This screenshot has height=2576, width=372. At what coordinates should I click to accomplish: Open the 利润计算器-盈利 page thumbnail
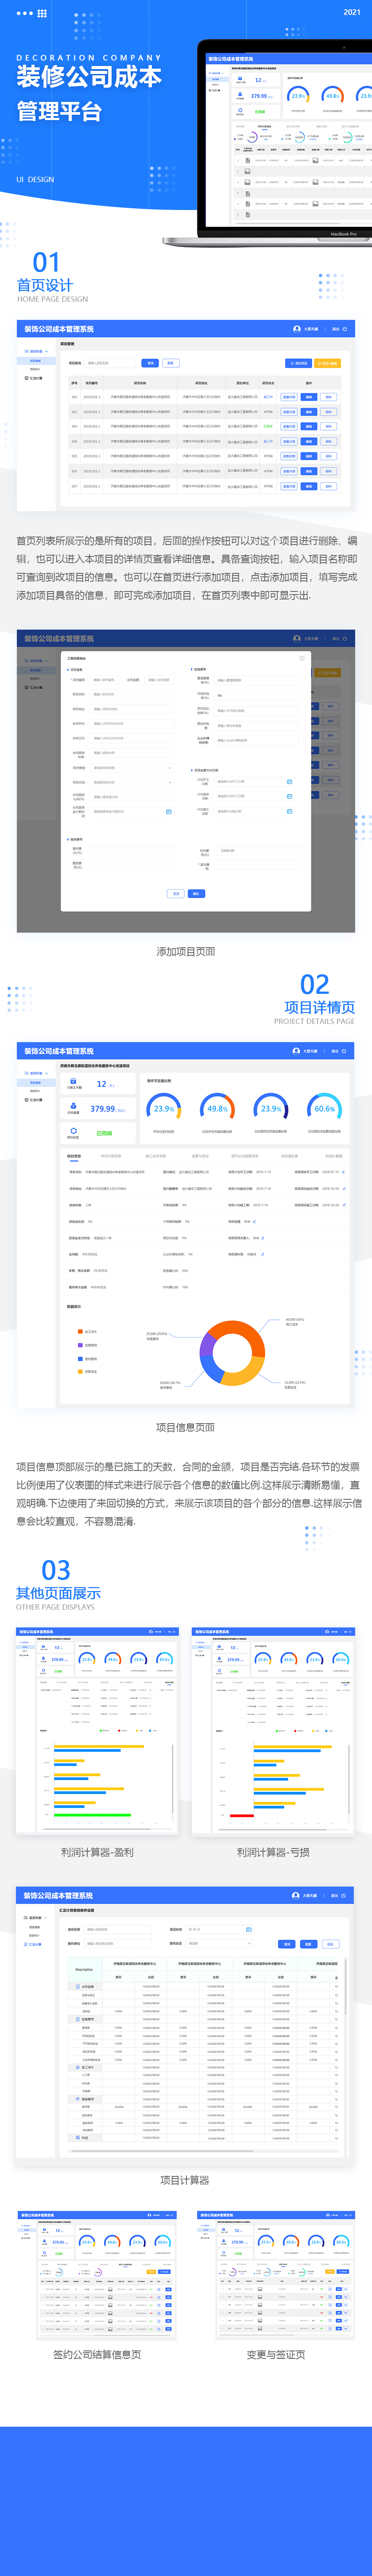[97, 1731]
